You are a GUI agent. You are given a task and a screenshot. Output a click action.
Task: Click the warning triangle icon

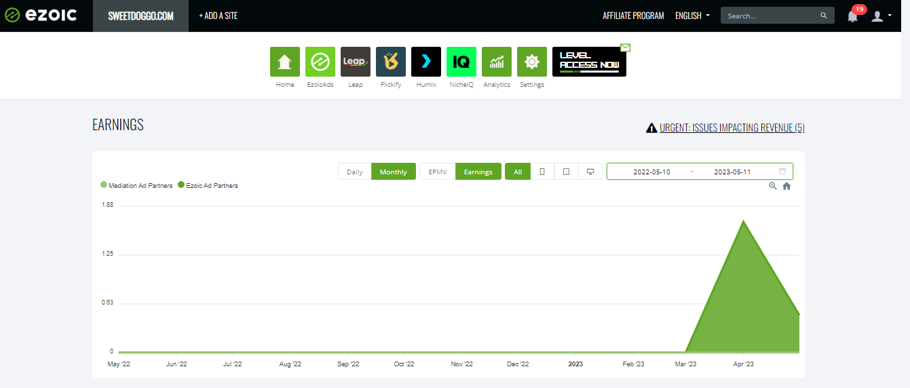651,128
